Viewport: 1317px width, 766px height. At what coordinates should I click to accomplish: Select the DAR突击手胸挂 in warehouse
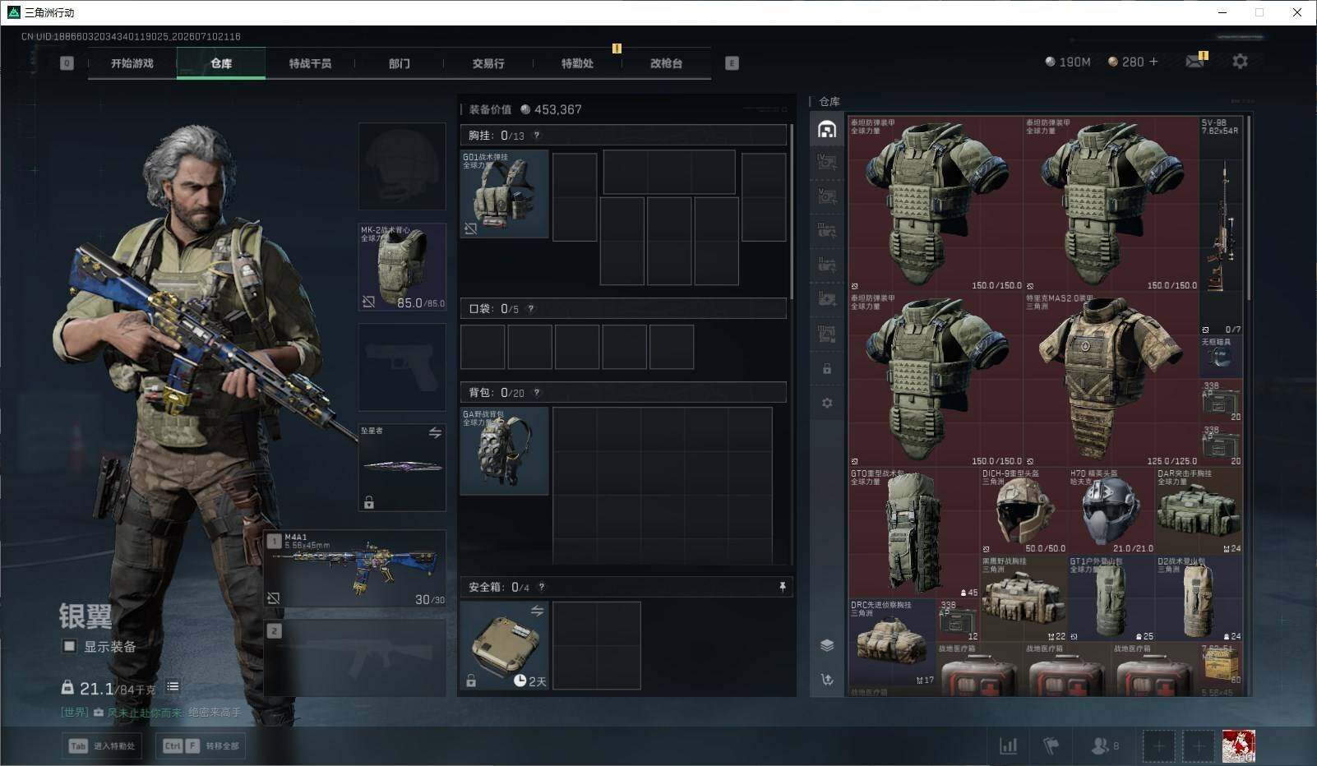point(1199,511)
